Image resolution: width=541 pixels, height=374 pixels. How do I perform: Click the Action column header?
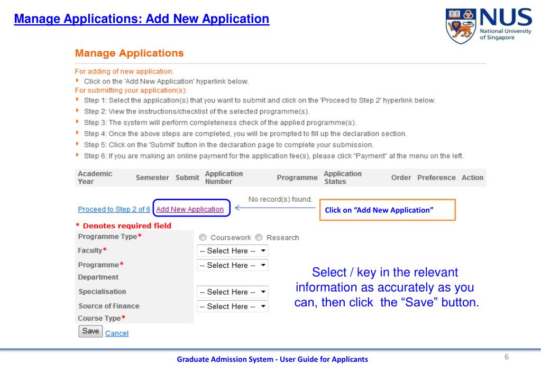[x=472, y=177]
